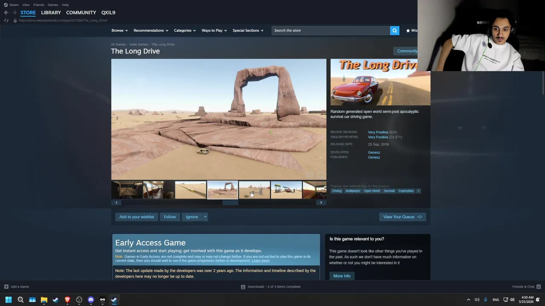Open File Explorer from the taskbar
The height and width of the screenshot is (306, 545).
coord(44,300)
